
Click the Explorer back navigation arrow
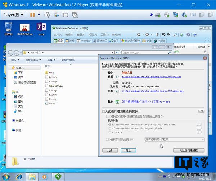(x=10, y=52)
